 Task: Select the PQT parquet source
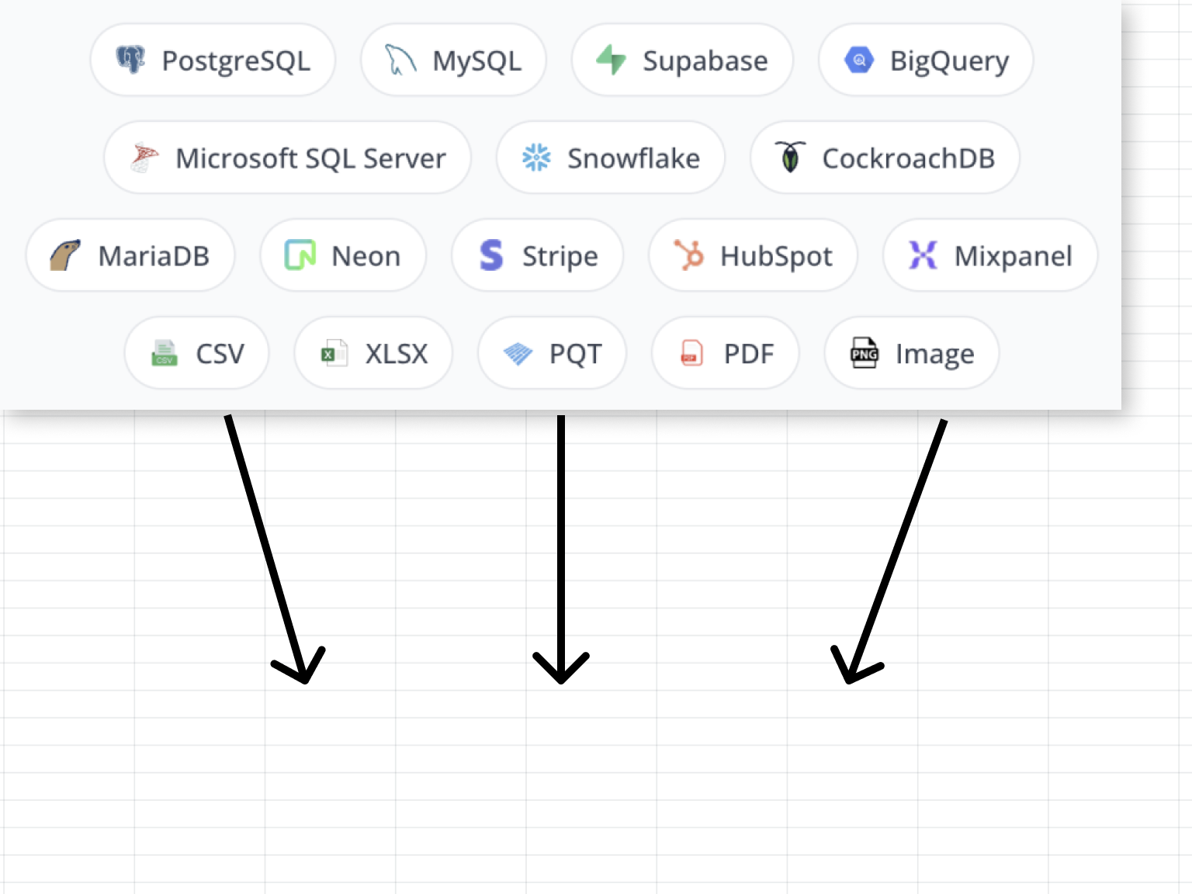pyautogui.click(x=552, y=353)
